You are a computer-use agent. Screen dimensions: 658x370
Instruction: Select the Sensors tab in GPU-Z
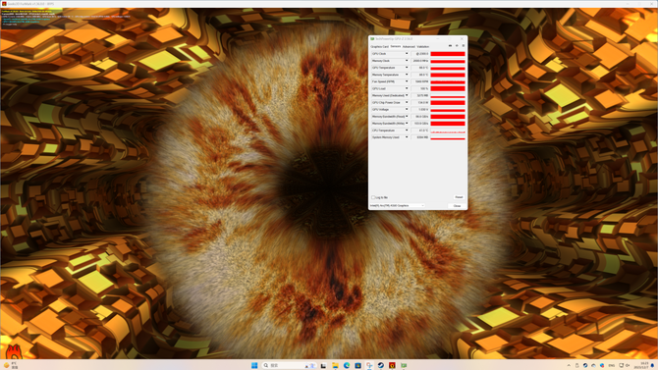396,46
